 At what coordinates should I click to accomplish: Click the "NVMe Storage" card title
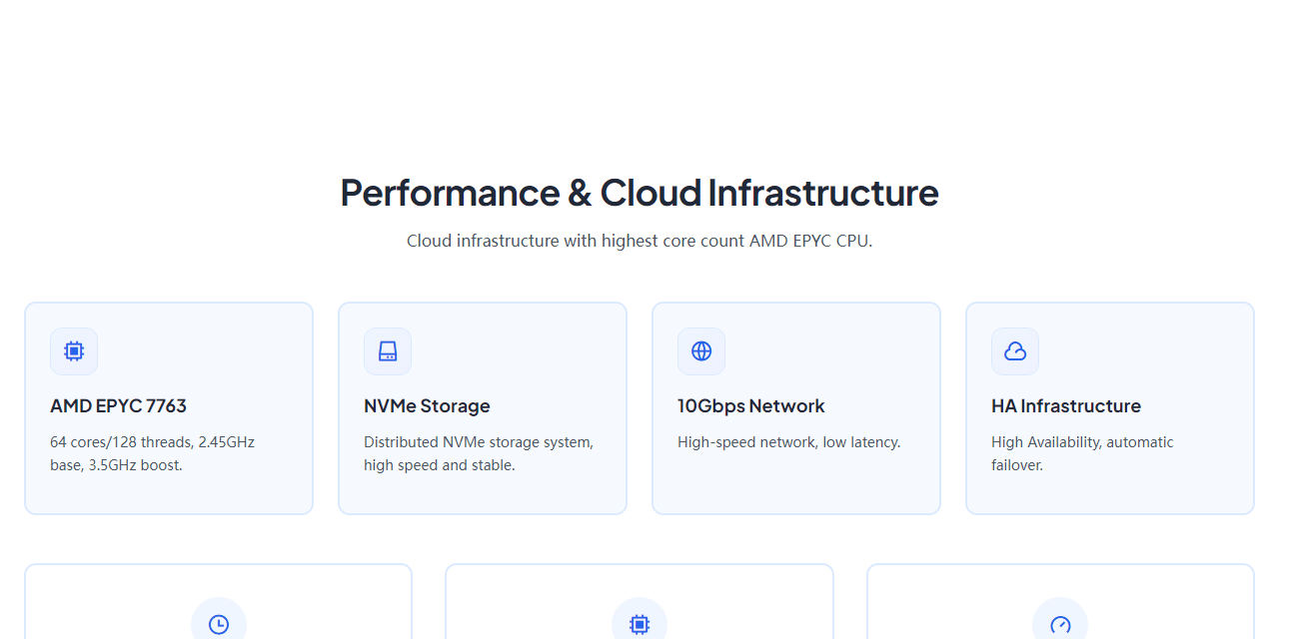click(x=427, y=405)
